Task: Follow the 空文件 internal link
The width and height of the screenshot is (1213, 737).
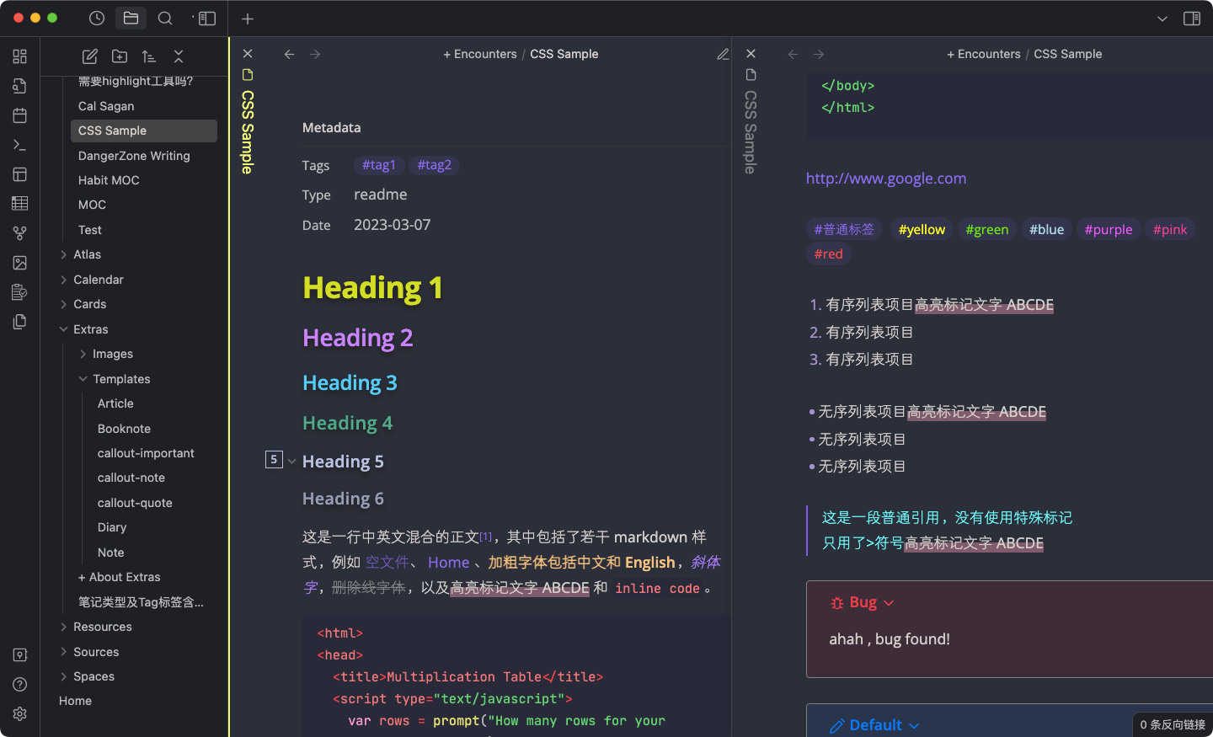Action: (x=387, y=562)
